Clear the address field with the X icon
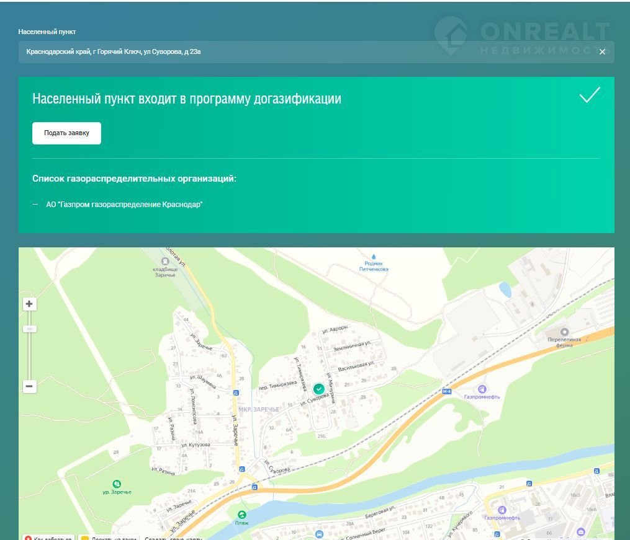The height and width of the screenshot is (540, 630). pos(602,52)
